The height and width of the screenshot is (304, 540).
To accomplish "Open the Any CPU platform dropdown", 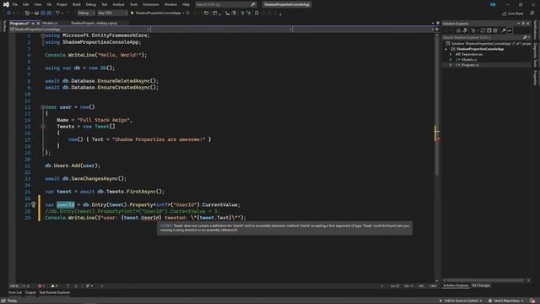I will (112, 14).
